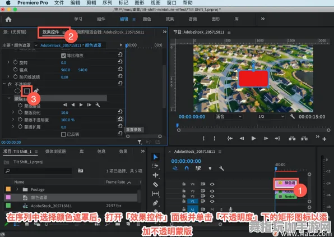Track the selected mask forward in 蒙版路径
Viewport: 334px width, 237px height.
pos(81,105)
